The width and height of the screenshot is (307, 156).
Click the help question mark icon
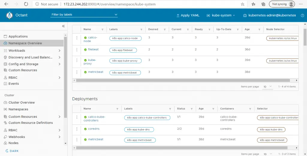click(x=303, y=16)
